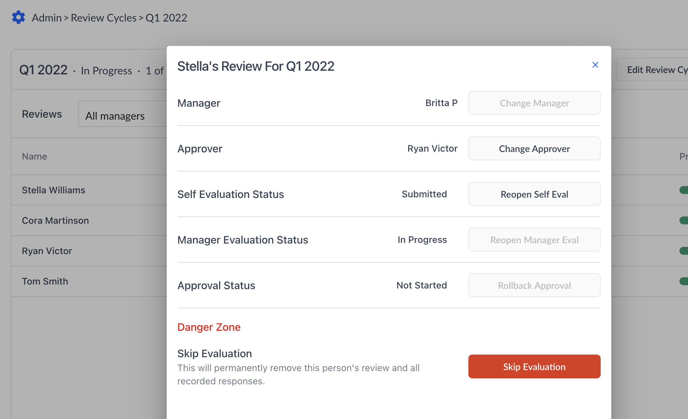Select Tom Smith in reviews list
The height and width of the screenshot is (419, 688).
[x=45, y=281]
